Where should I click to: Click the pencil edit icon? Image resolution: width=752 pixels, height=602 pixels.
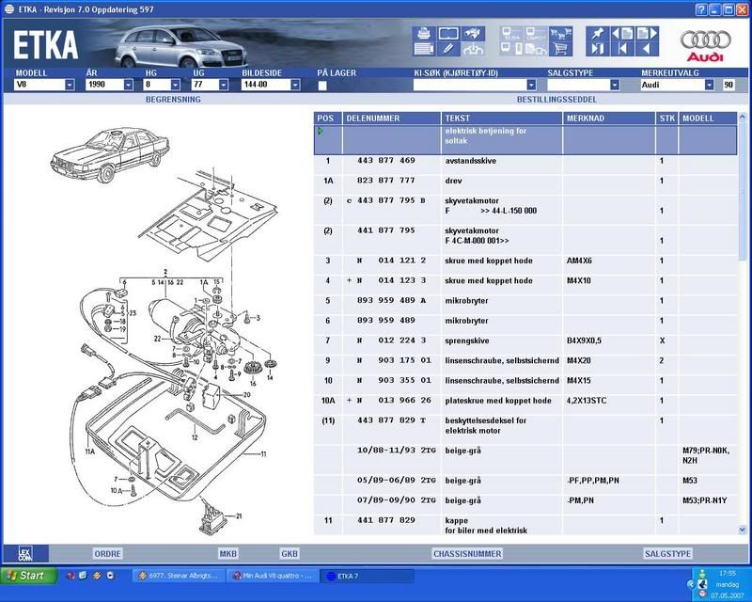447,49
